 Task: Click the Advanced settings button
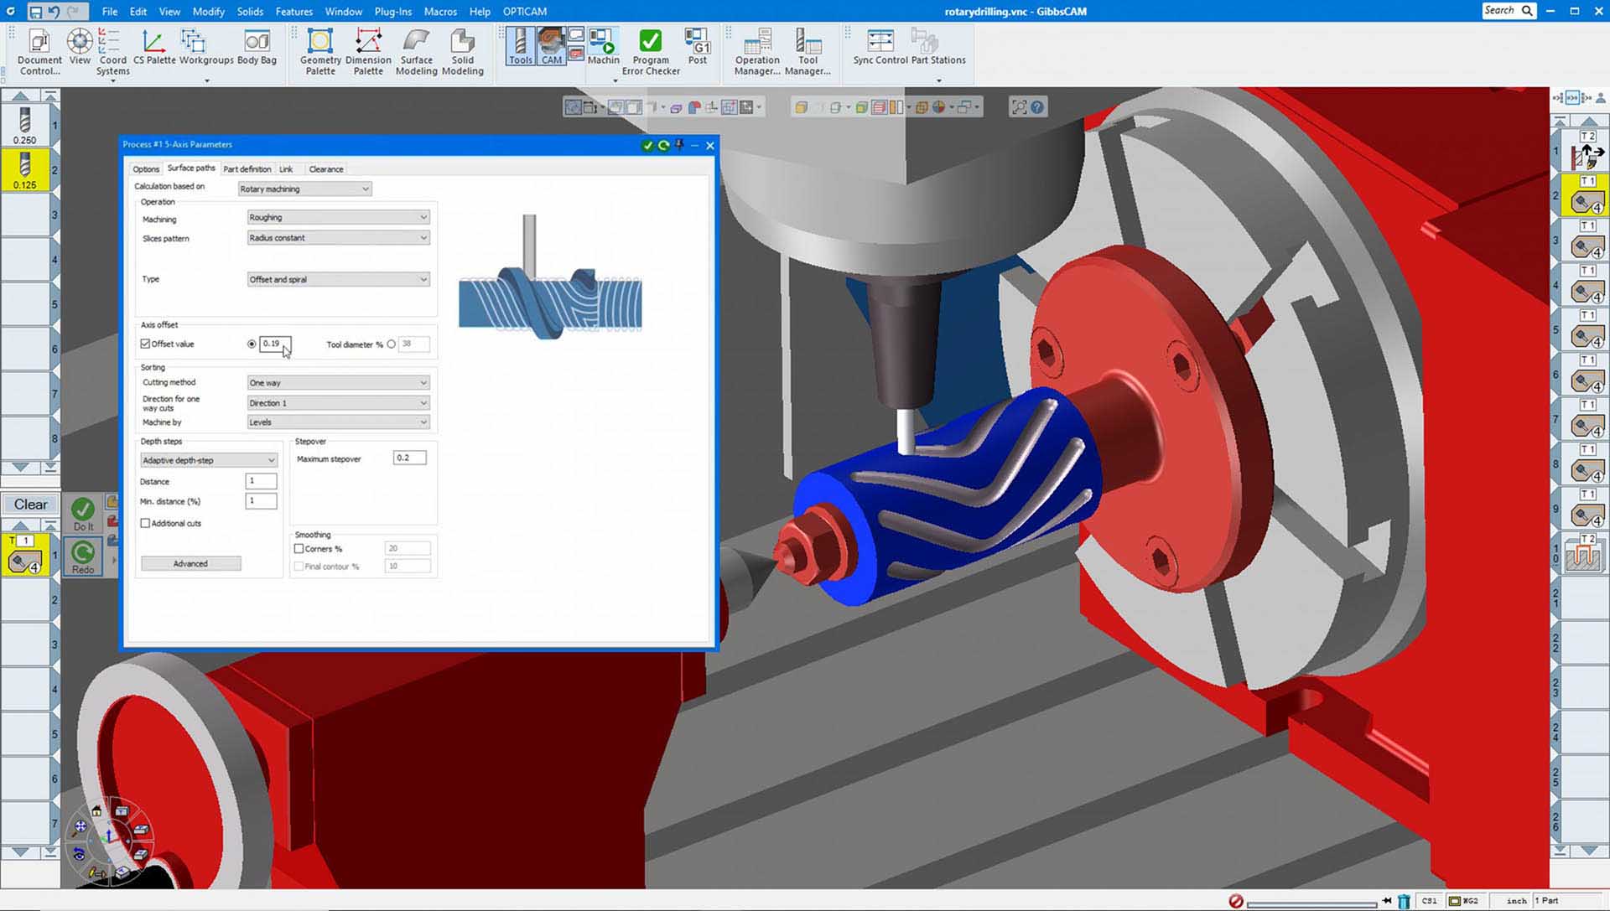[x=190, y=562]
